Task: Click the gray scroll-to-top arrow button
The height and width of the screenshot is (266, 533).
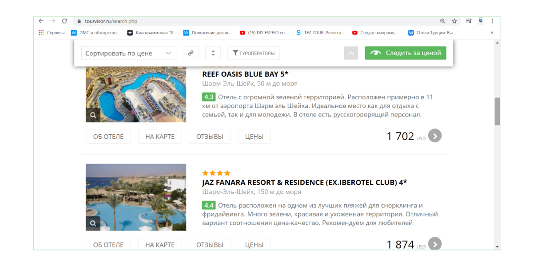Action: pos(351,53)
